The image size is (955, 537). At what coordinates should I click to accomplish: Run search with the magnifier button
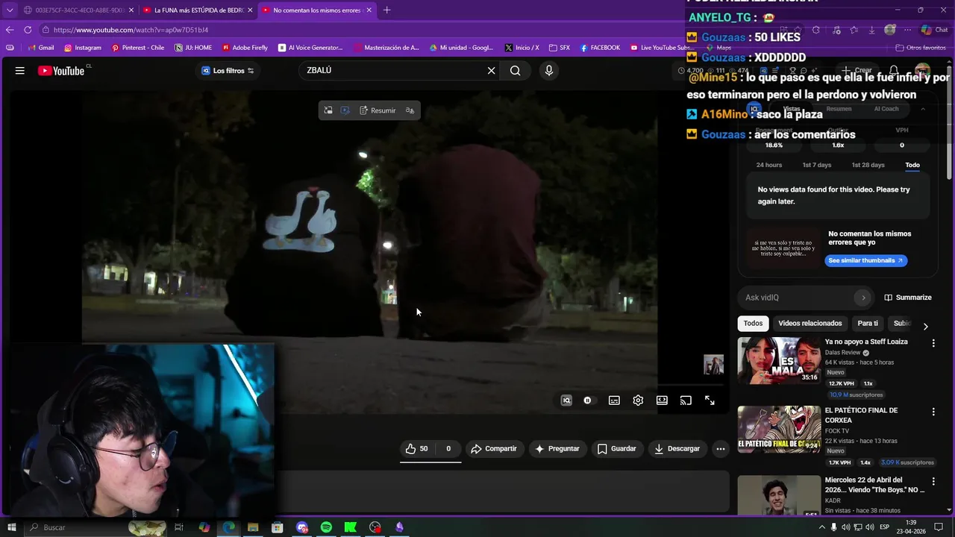(516, 71)
